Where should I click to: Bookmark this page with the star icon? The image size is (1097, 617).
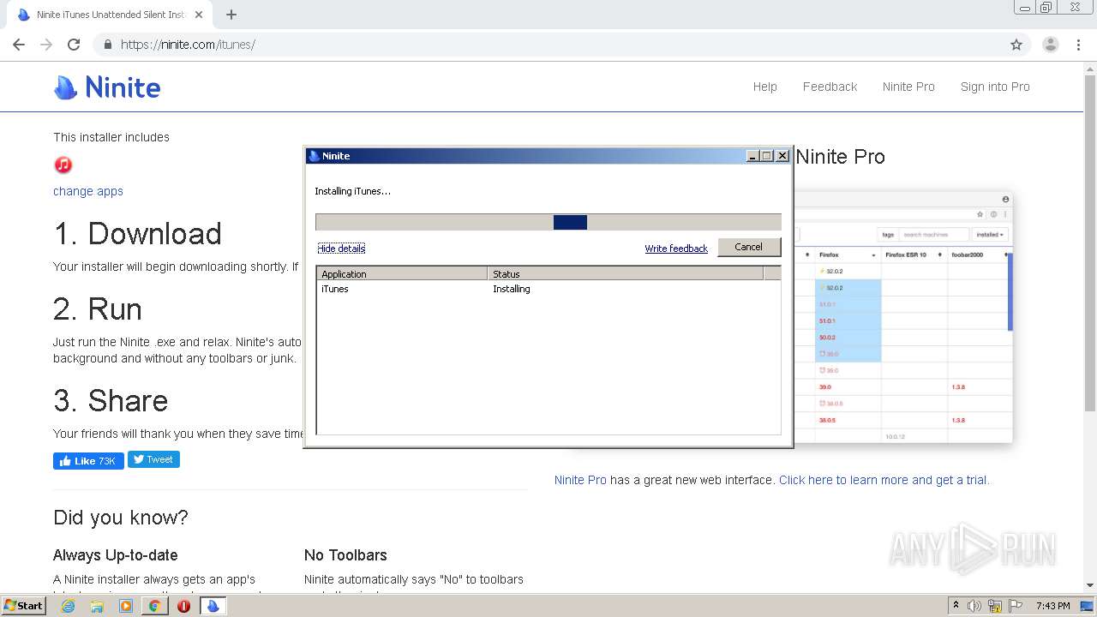click(x=1016, y=45)
